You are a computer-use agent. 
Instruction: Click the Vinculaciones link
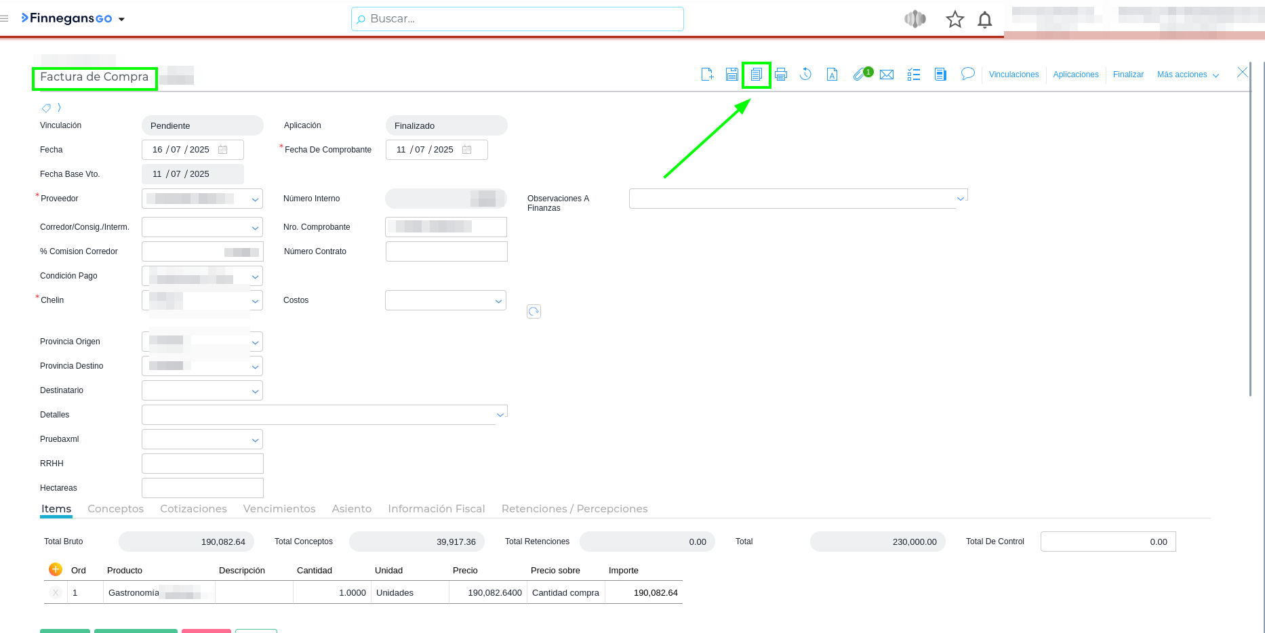click(1013, 75)
